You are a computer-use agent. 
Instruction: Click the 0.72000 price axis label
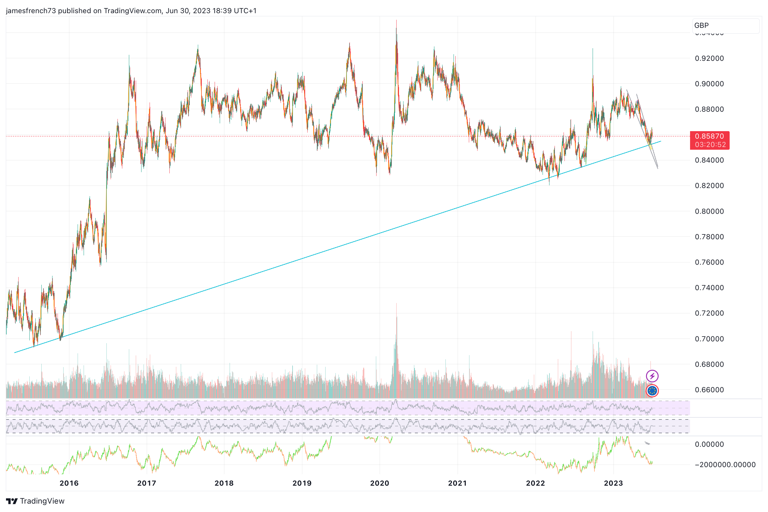click(709, 313)
